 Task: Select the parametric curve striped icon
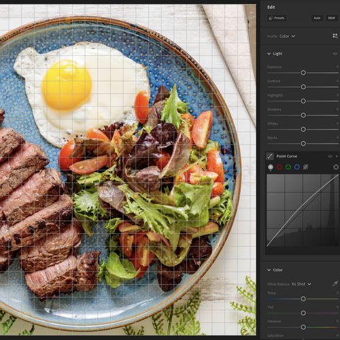click(305, 167)
